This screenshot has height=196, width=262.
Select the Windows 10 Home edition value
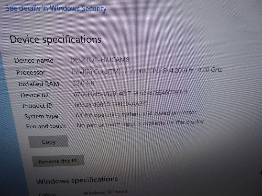[105, 192]
